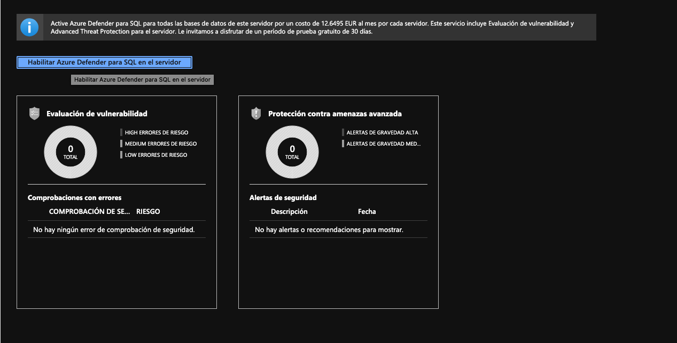Click the Protección contra amenazas shield icon
The image size is (677, 343).
(256, 113)
